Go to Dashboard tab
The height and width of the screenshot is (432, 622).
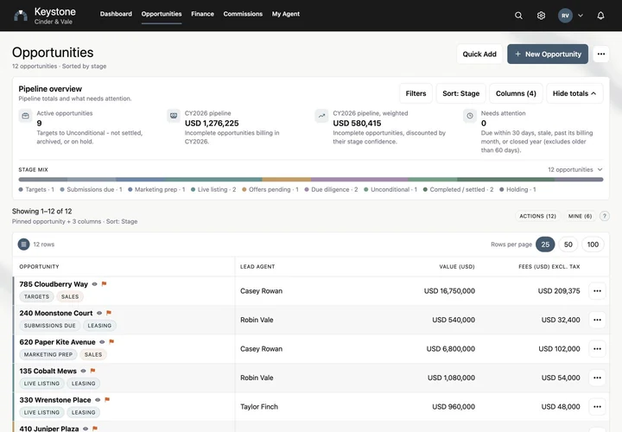coord(116,14)
